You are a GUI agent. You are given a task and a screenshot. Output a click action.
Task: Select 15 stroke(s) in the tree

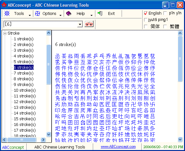pos(25,119)
